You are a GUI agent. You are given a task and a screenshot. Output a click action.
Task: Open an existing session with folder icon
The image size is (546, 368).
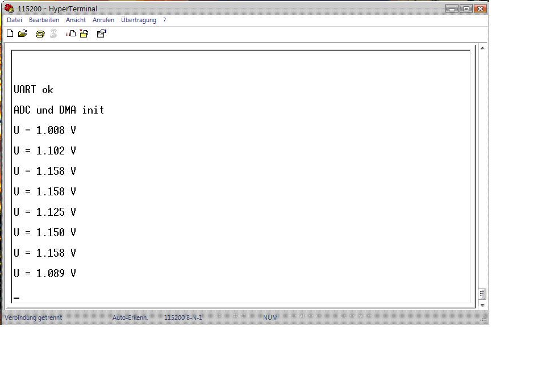point(23,34)
